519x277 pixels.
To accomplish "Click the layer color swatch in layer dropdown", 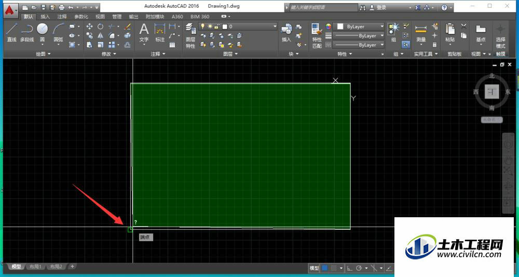I will 225,27.
